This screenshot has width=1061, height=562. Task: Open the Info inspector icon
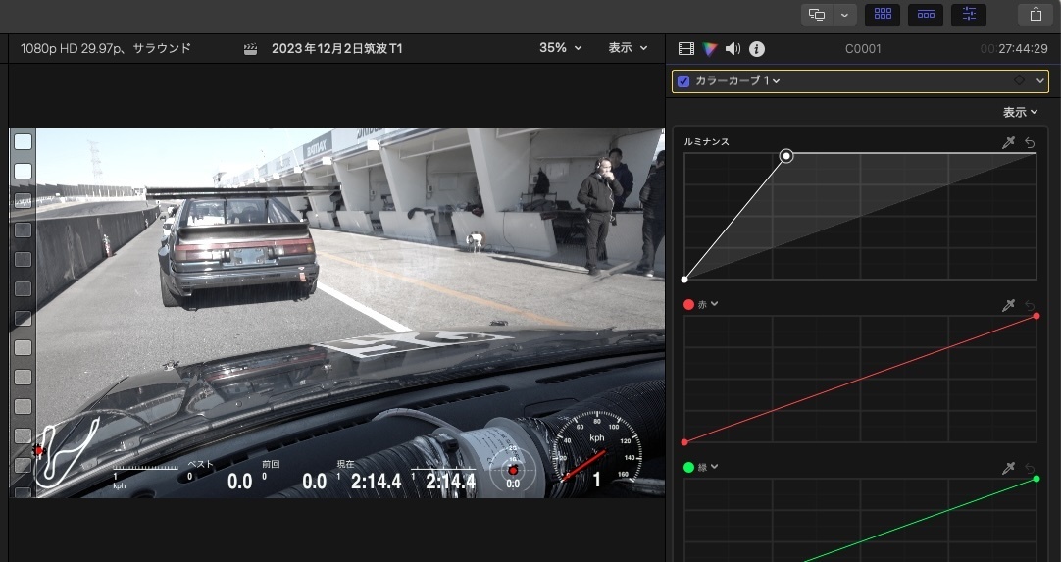tap(757, 49)
